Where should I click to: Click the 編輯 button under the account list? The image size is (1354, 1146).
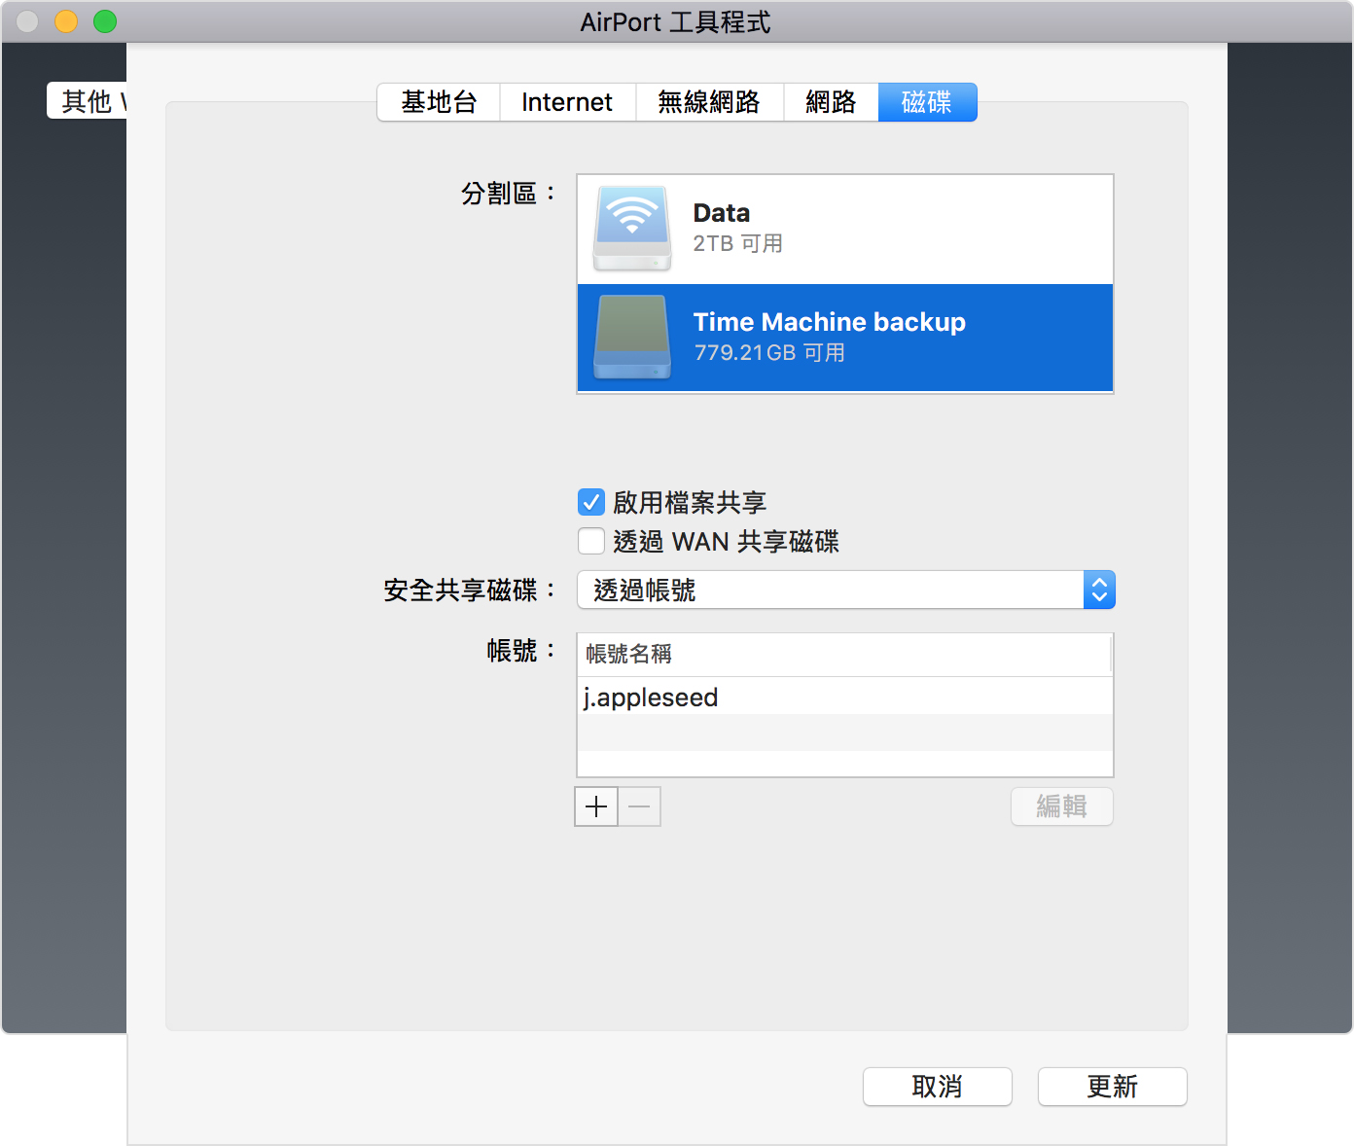click(1062, 806)
